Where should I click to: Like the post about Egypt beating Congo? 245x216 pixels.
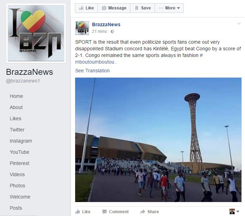coord(83,211)
